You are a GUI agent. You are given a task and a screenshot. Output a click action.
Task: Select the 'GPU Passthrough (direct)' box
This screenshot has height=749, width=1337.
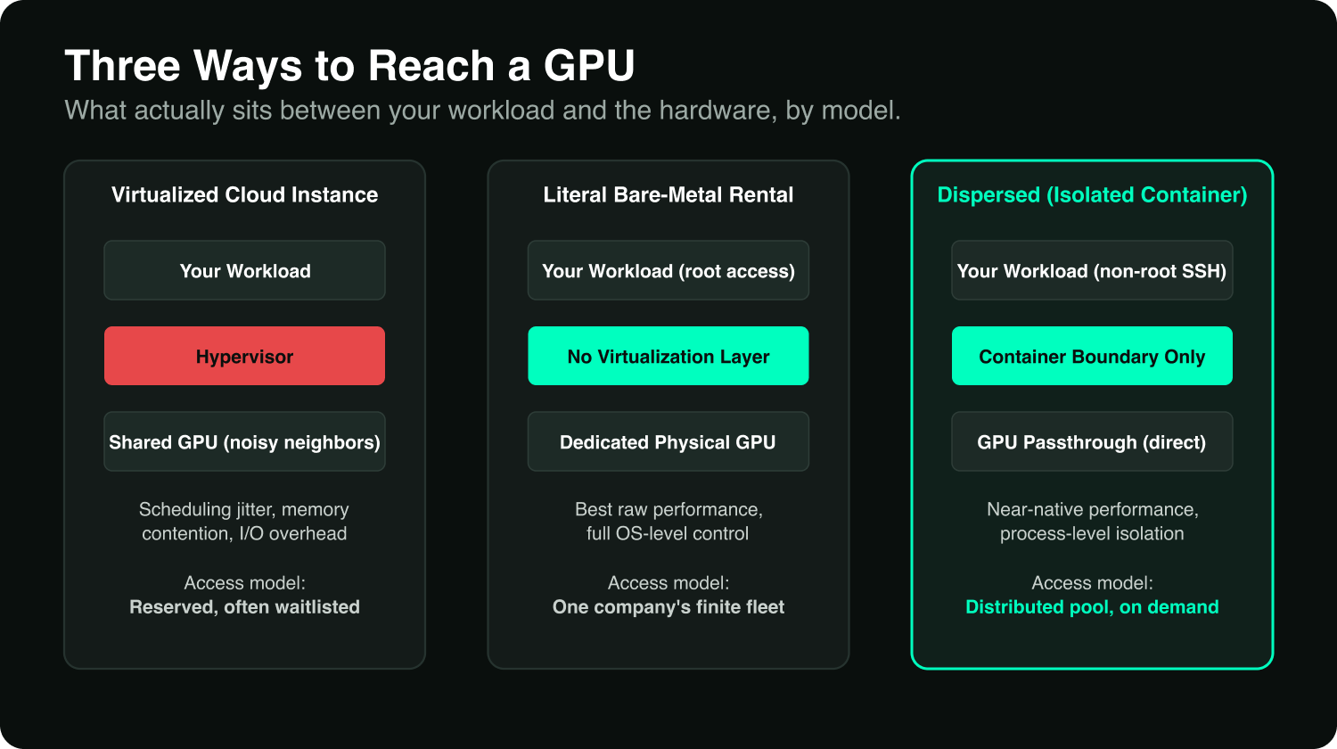point(1092,441)
